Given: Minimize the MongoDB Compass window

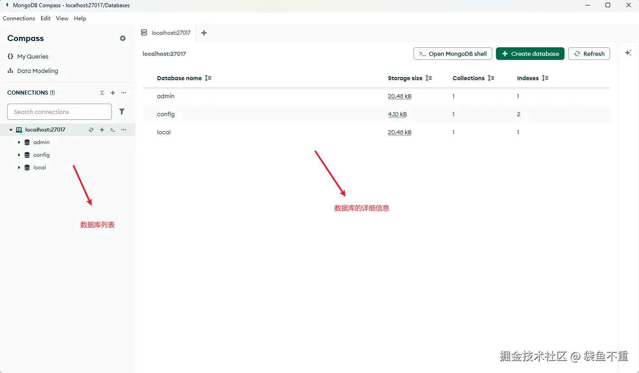Looking at the screenshot, I should coord(587,5).
